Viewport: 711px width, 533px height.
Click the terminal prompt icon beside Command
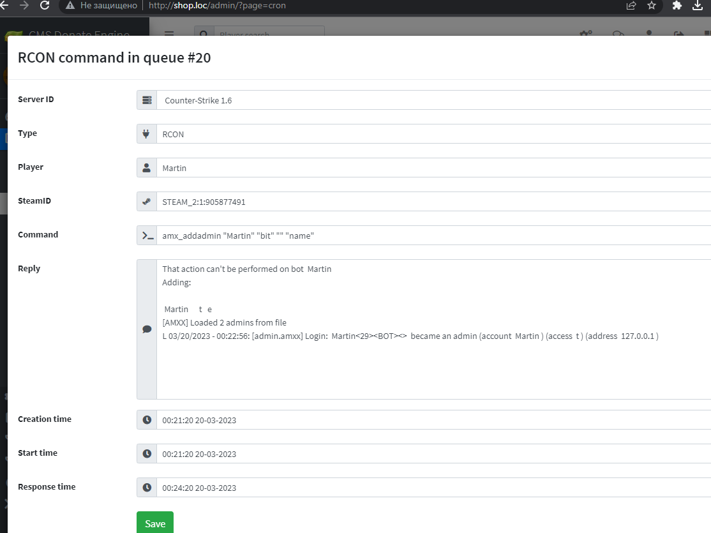147,236
